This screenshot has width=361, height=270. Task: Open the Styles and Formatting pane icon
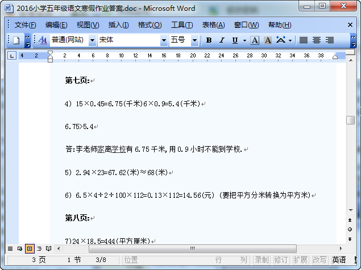[43, 40]
